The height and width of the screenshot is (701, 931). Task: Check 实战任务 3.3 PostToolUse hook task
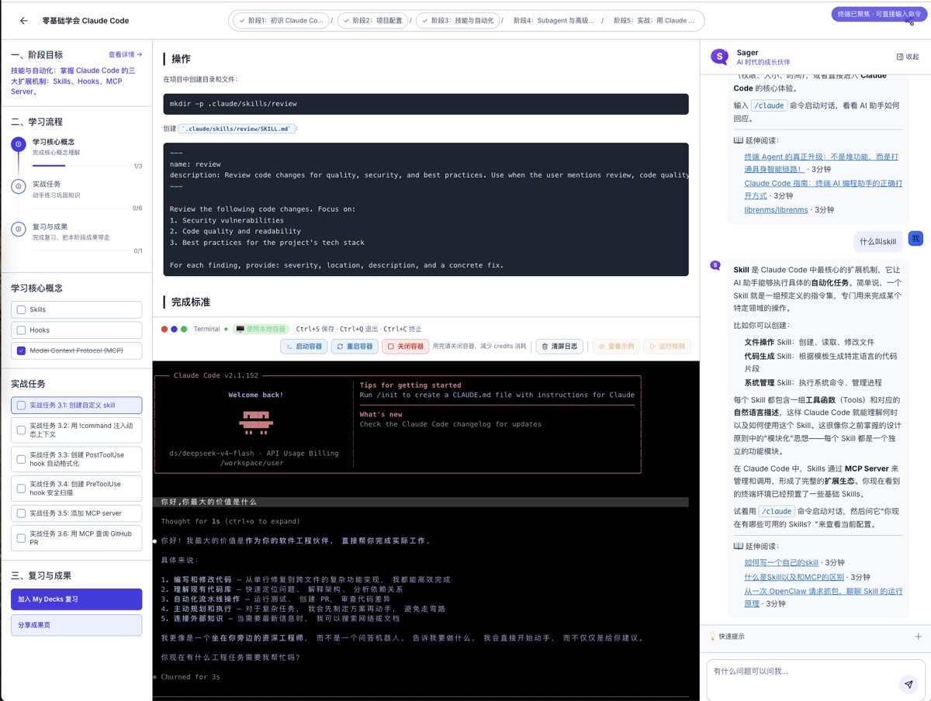pos(22,458)
